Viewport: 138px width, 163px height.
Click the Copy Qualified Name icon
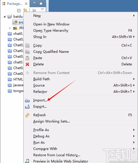click(27, 52)
